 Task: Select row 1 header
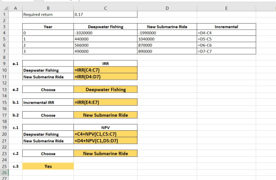[x=4, y=14]
